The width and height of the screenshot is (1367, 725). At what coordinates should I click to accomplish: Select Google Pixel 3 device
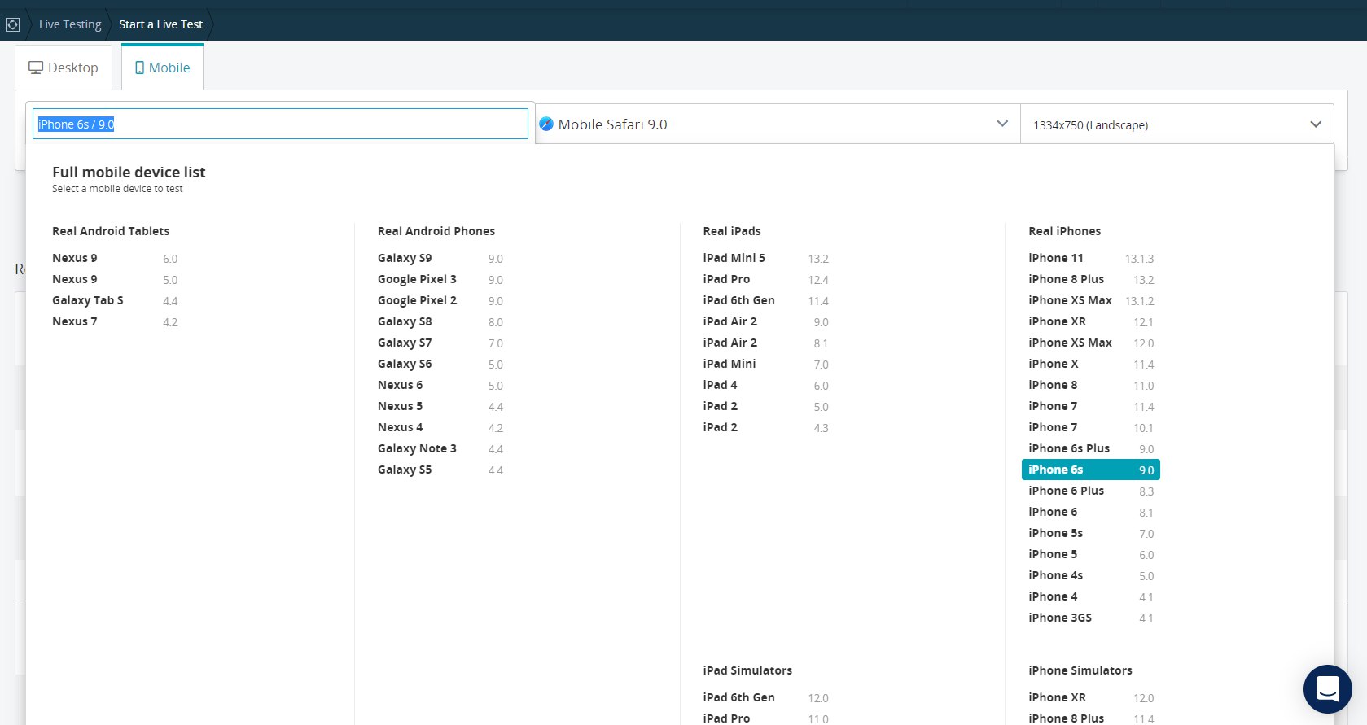point(440,279)
